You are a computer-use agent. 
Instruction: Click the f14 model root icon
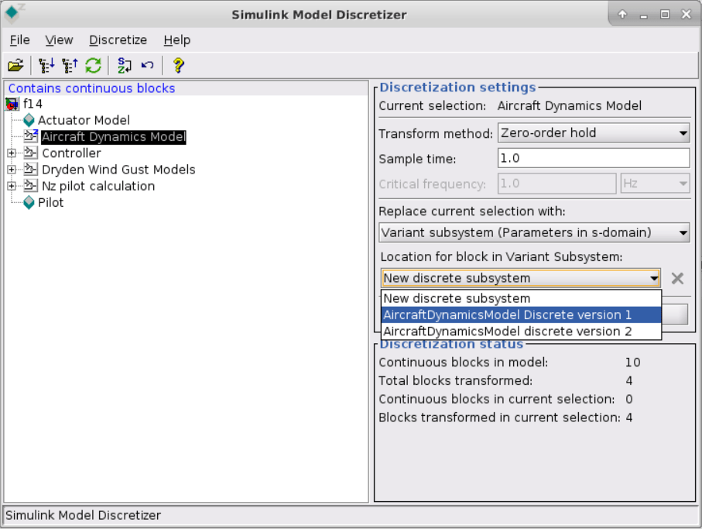tap(12, 104)
